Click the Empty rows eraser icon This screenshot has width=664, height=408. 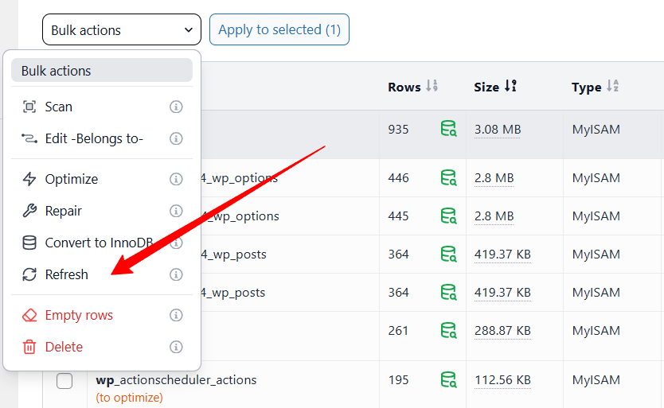click(x=29, y=315)
